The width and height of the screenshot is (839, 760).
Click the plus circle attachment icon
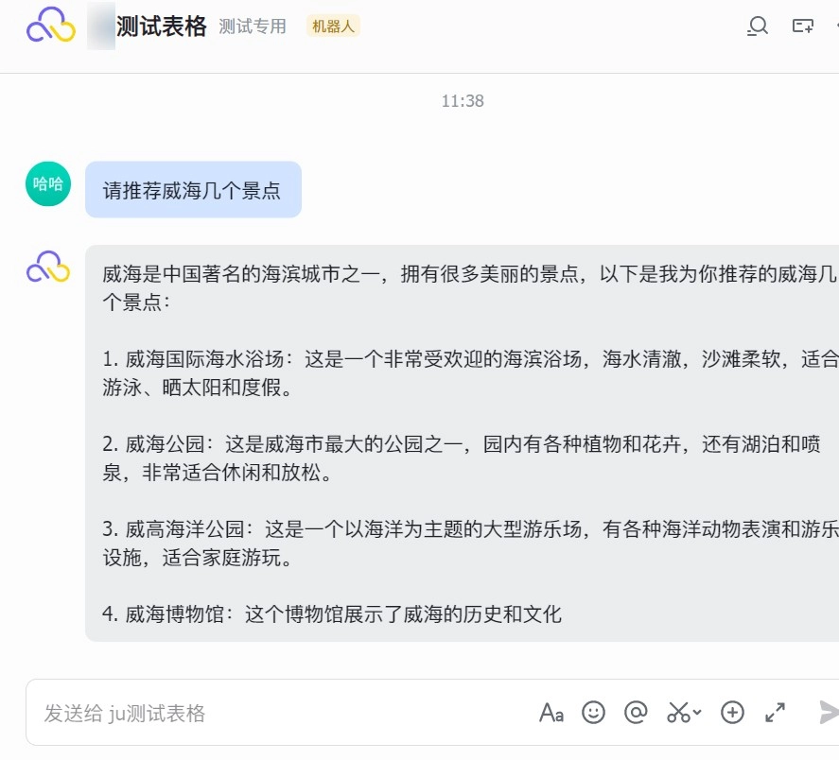click(732, 713)
